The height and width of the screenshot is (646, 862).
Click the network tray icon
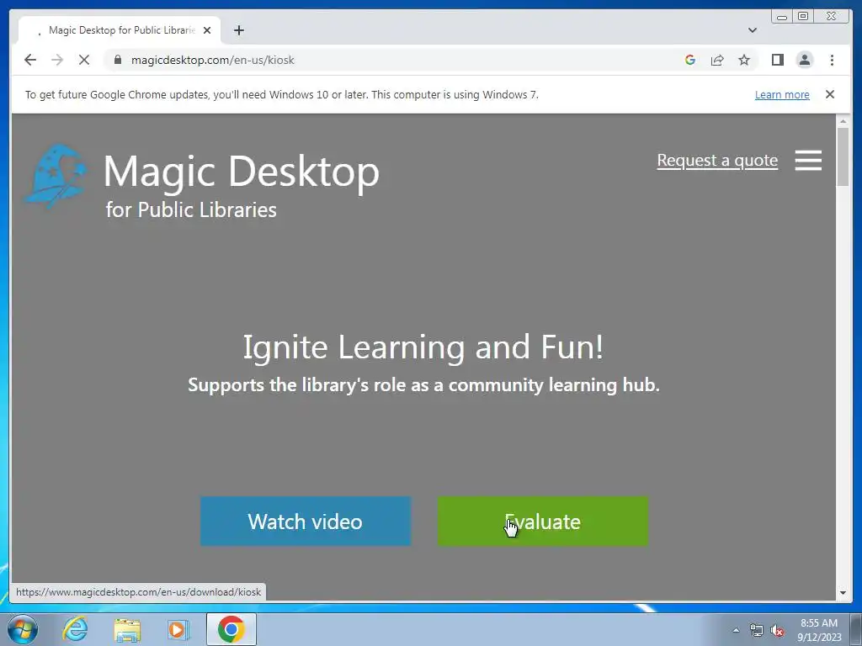tap(757, 631)
